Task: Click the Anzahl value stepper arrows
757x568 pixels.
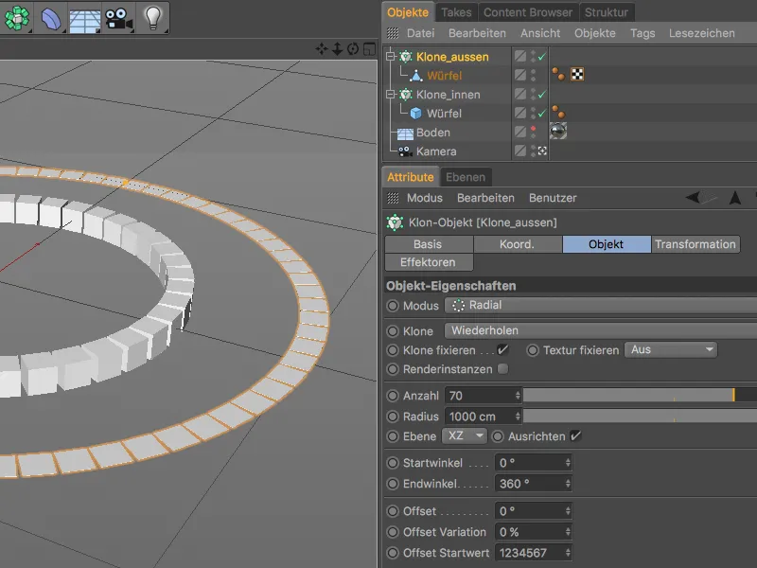Action: [x=518, y=396]
